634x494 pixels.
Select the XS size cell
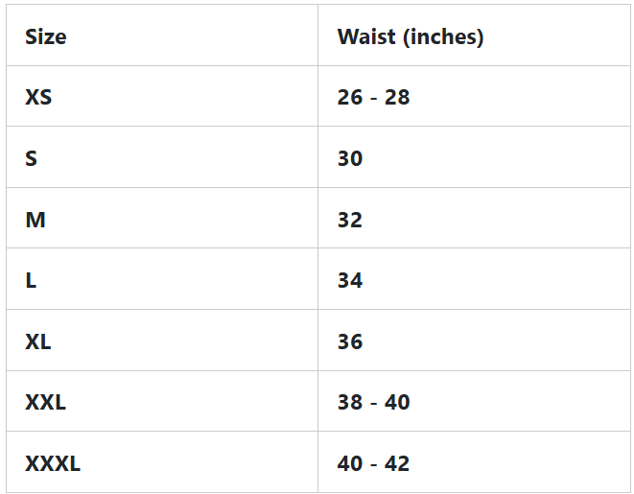click(38, 97)
